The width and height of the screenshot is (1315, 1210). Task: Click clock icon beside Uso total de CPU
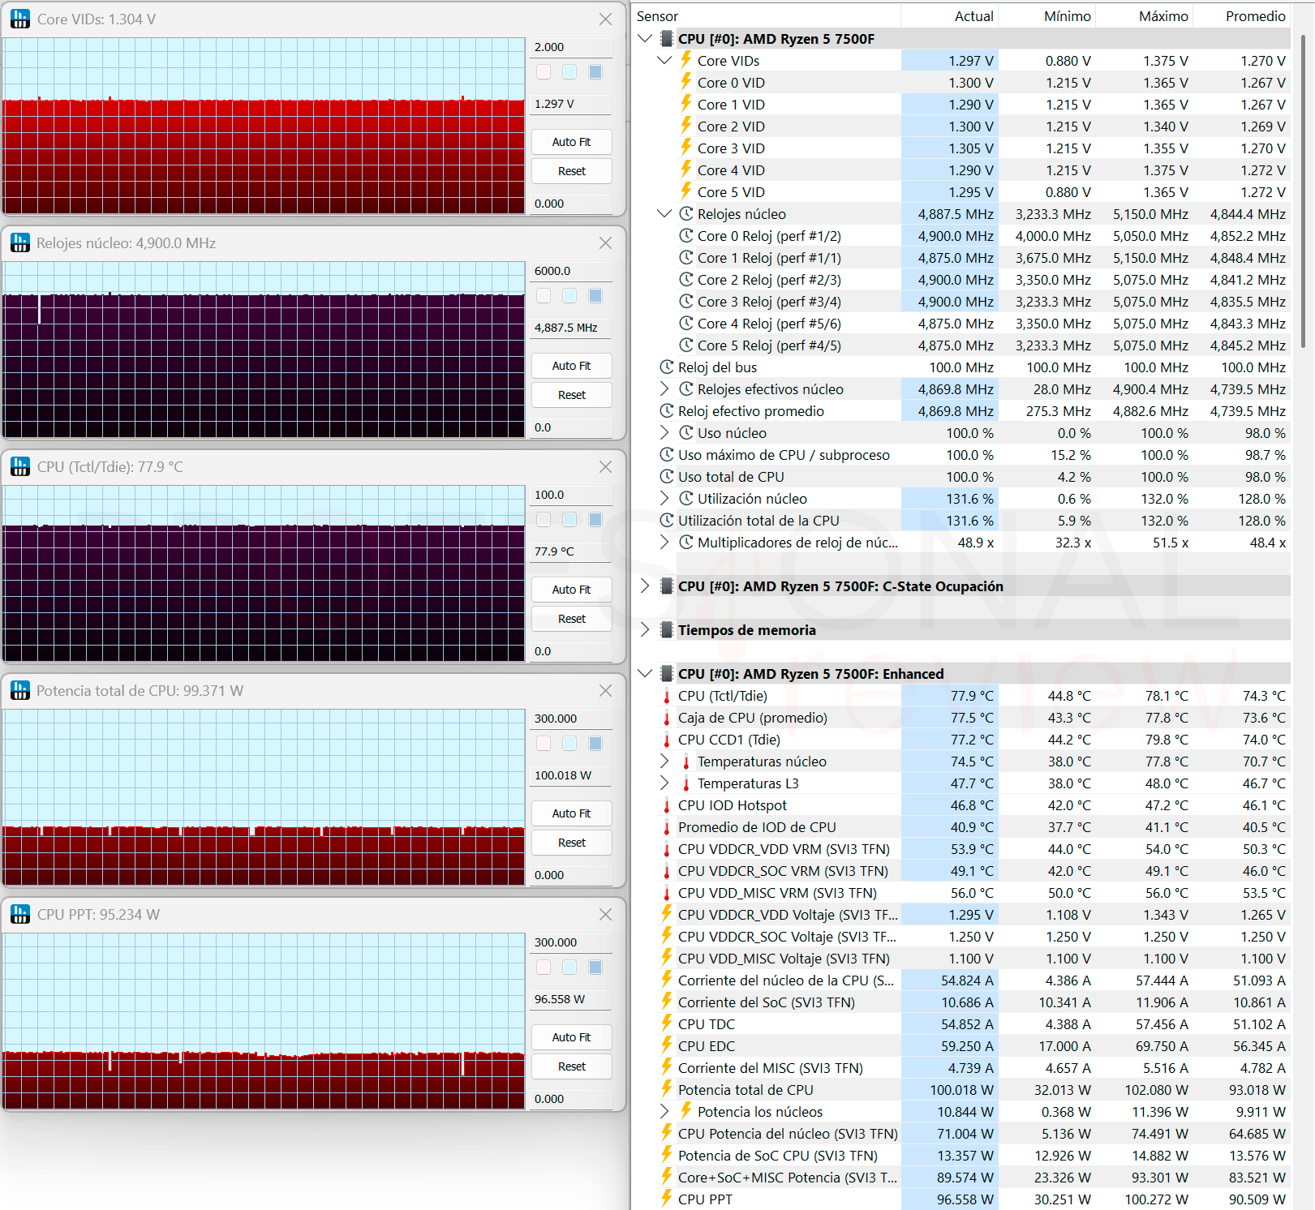click(667, 476)
